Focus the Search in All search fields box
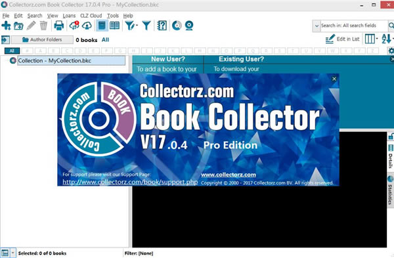The height and width of the screenshot is (258, 394). click(354, 26)
